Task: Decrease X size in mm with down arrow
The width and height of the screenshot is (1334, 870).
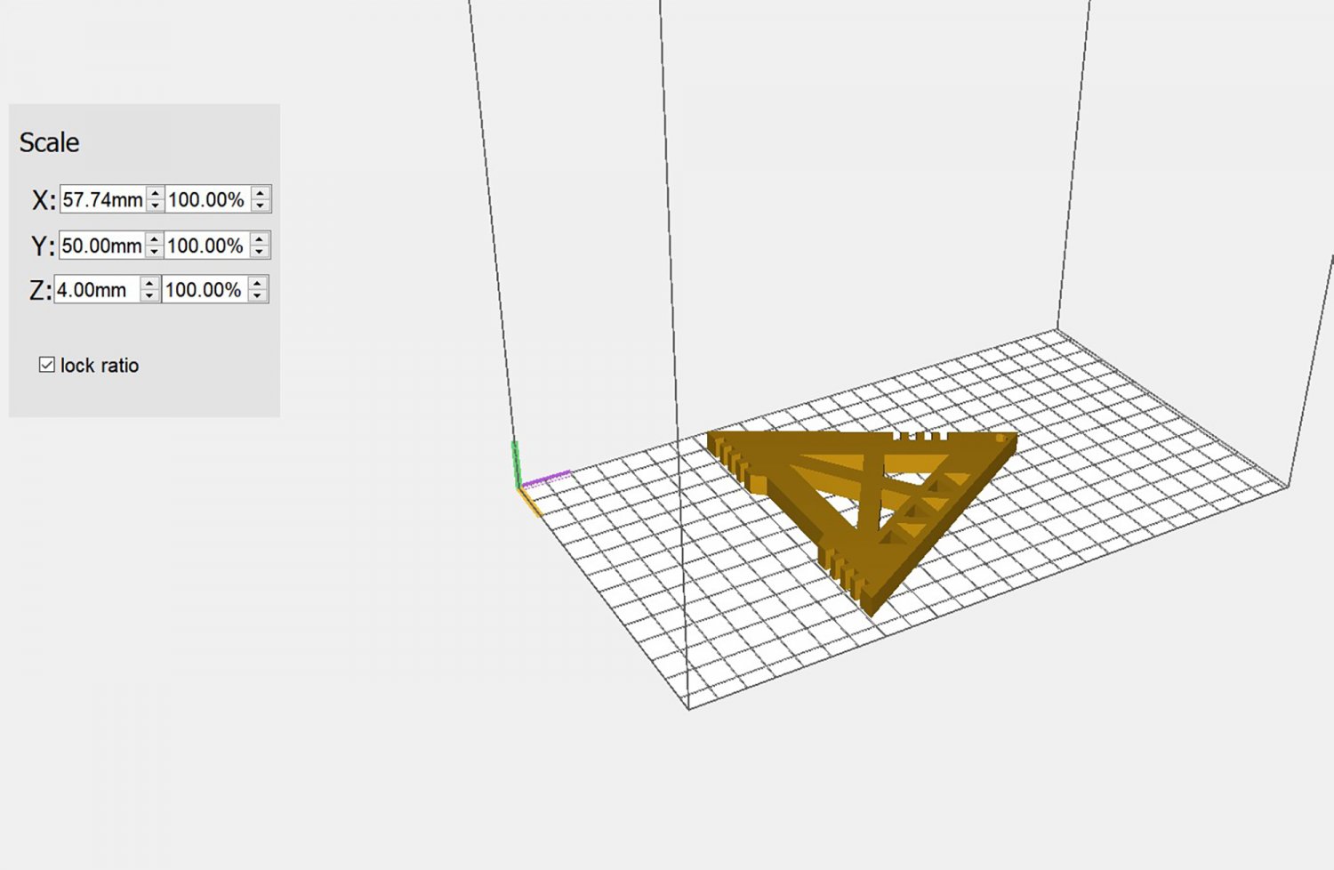Action: [x=156, y=205]
